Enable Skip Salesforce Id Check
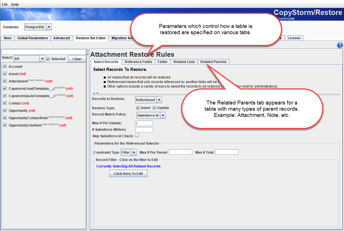 (x=137, y=136)
